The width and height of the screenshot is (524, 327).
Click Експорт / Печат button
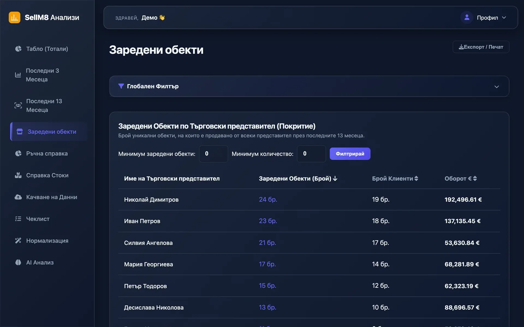tap(481, 47)
